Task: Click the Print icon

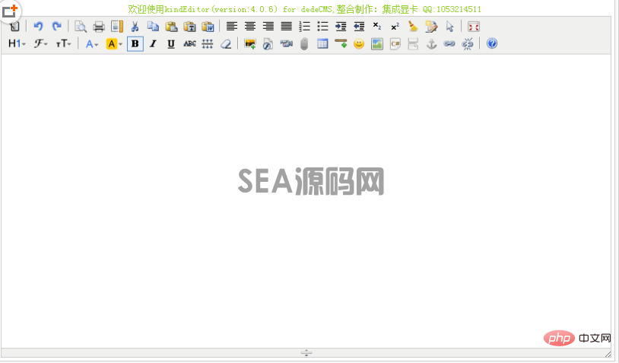Action: 99,27
